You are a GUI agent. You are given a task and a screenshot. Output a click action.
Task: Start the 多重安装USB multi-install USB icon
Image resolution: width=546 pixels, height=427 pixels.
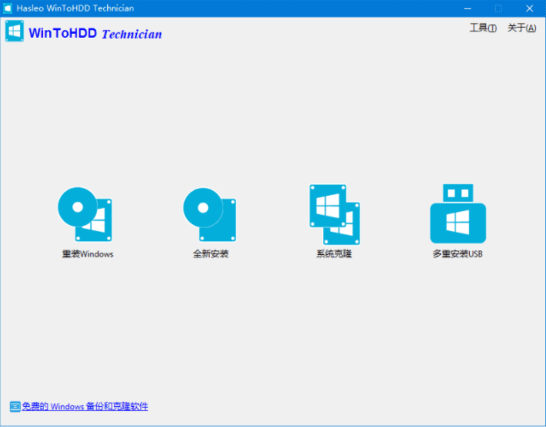[x=457, y=212]
